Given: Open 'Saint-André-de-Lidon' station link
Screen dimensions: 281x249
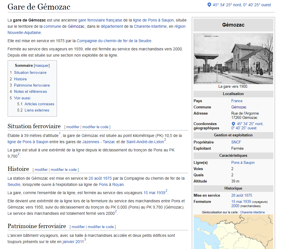Looking at the screenshot, I should click(x=145, y=142).
